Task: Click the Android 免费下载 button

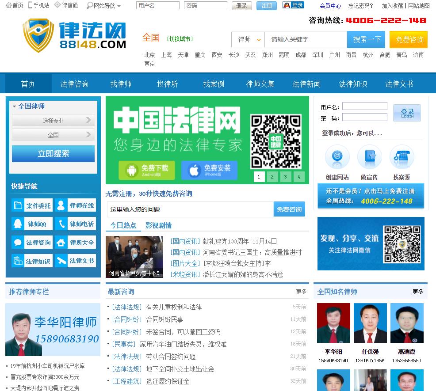Action: (x=147, y=170)
